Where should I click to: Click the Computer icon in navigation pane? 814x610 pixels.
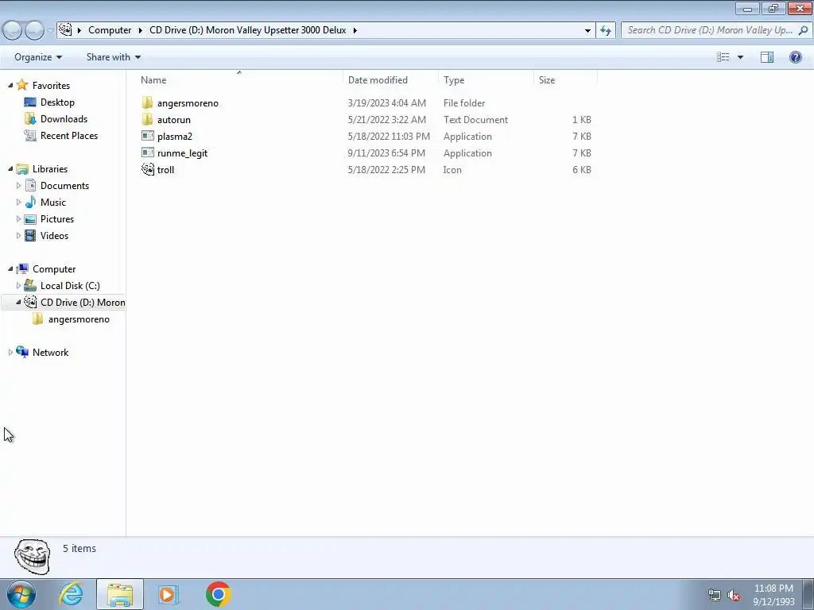[22, 268]
